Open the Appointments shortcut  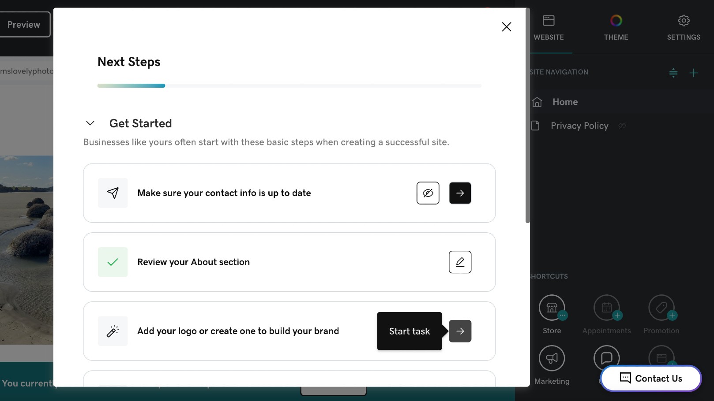pyautogui.click(x=607, y=315)
